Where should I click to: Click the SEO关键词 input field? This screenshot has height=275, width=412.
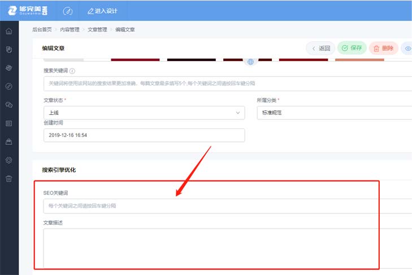click(226, 206)
